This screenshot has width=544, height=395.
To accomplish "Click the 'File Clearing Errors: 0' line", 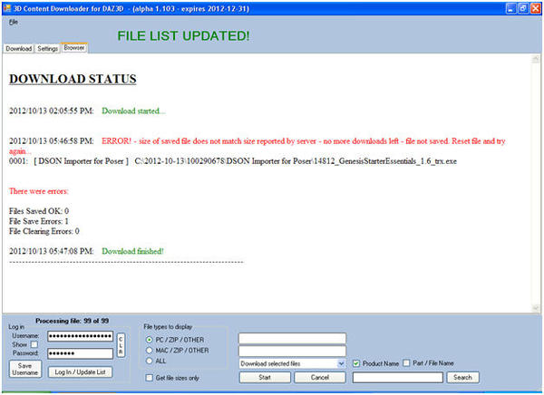I will click(x=44, y=231).
